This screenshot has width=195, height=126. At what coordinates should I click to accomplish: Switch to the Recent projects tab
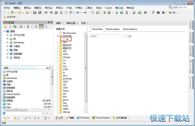(113, 29)
